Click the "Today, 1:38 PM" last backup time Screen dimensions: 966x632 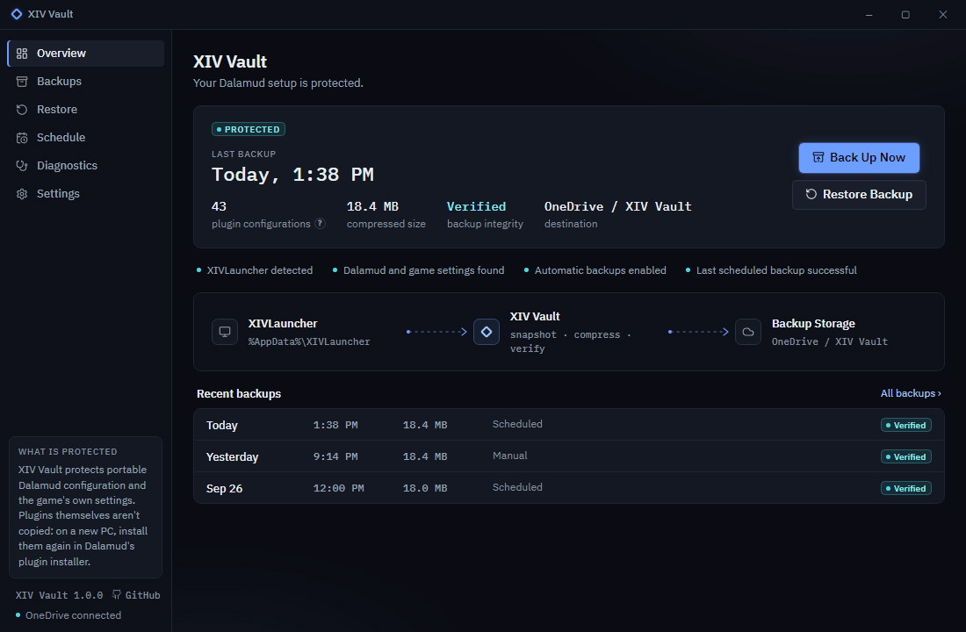[x=292, y=175]
